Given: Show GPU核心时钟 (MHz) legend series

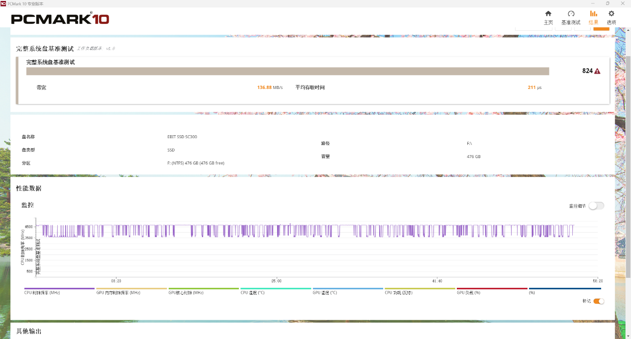Looking at the screenshot, I should (186, 293).
